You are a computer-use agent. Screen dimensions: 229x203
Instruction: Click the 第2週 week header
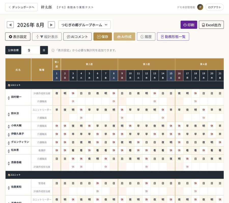click(89, 64)
